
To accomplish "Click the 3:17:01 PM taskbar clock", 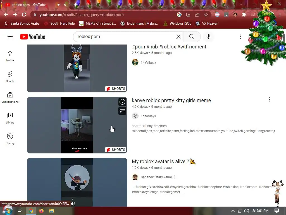I will (x=260, y=211).
